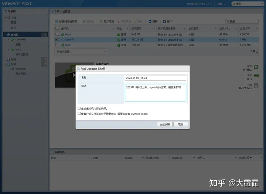Toggle 使客户机文件系统处于静默状态 checkbox
The height and width of the screenshot is (194, 266).
[x=79, y=114]
